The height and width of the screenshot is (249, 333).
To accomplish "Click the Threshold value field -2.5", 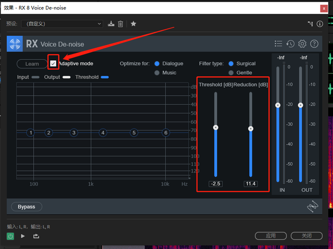I will 215,184.
